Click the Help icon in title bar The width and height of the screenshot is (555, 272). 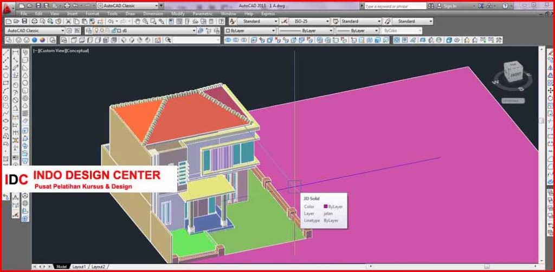click(505, 6)
